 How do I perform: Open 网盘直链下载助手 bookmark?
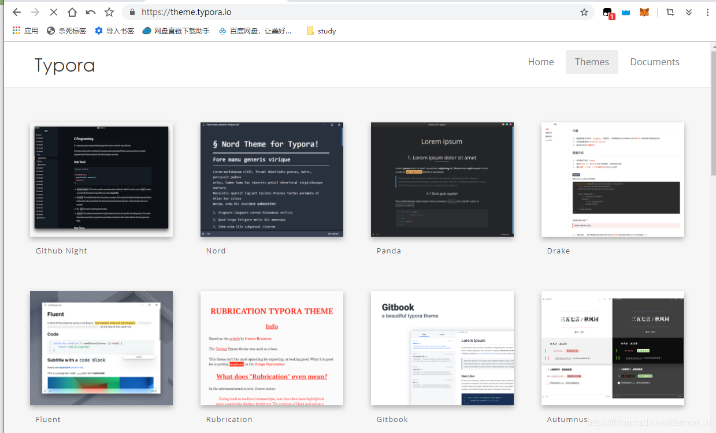[x=176, y=31]
